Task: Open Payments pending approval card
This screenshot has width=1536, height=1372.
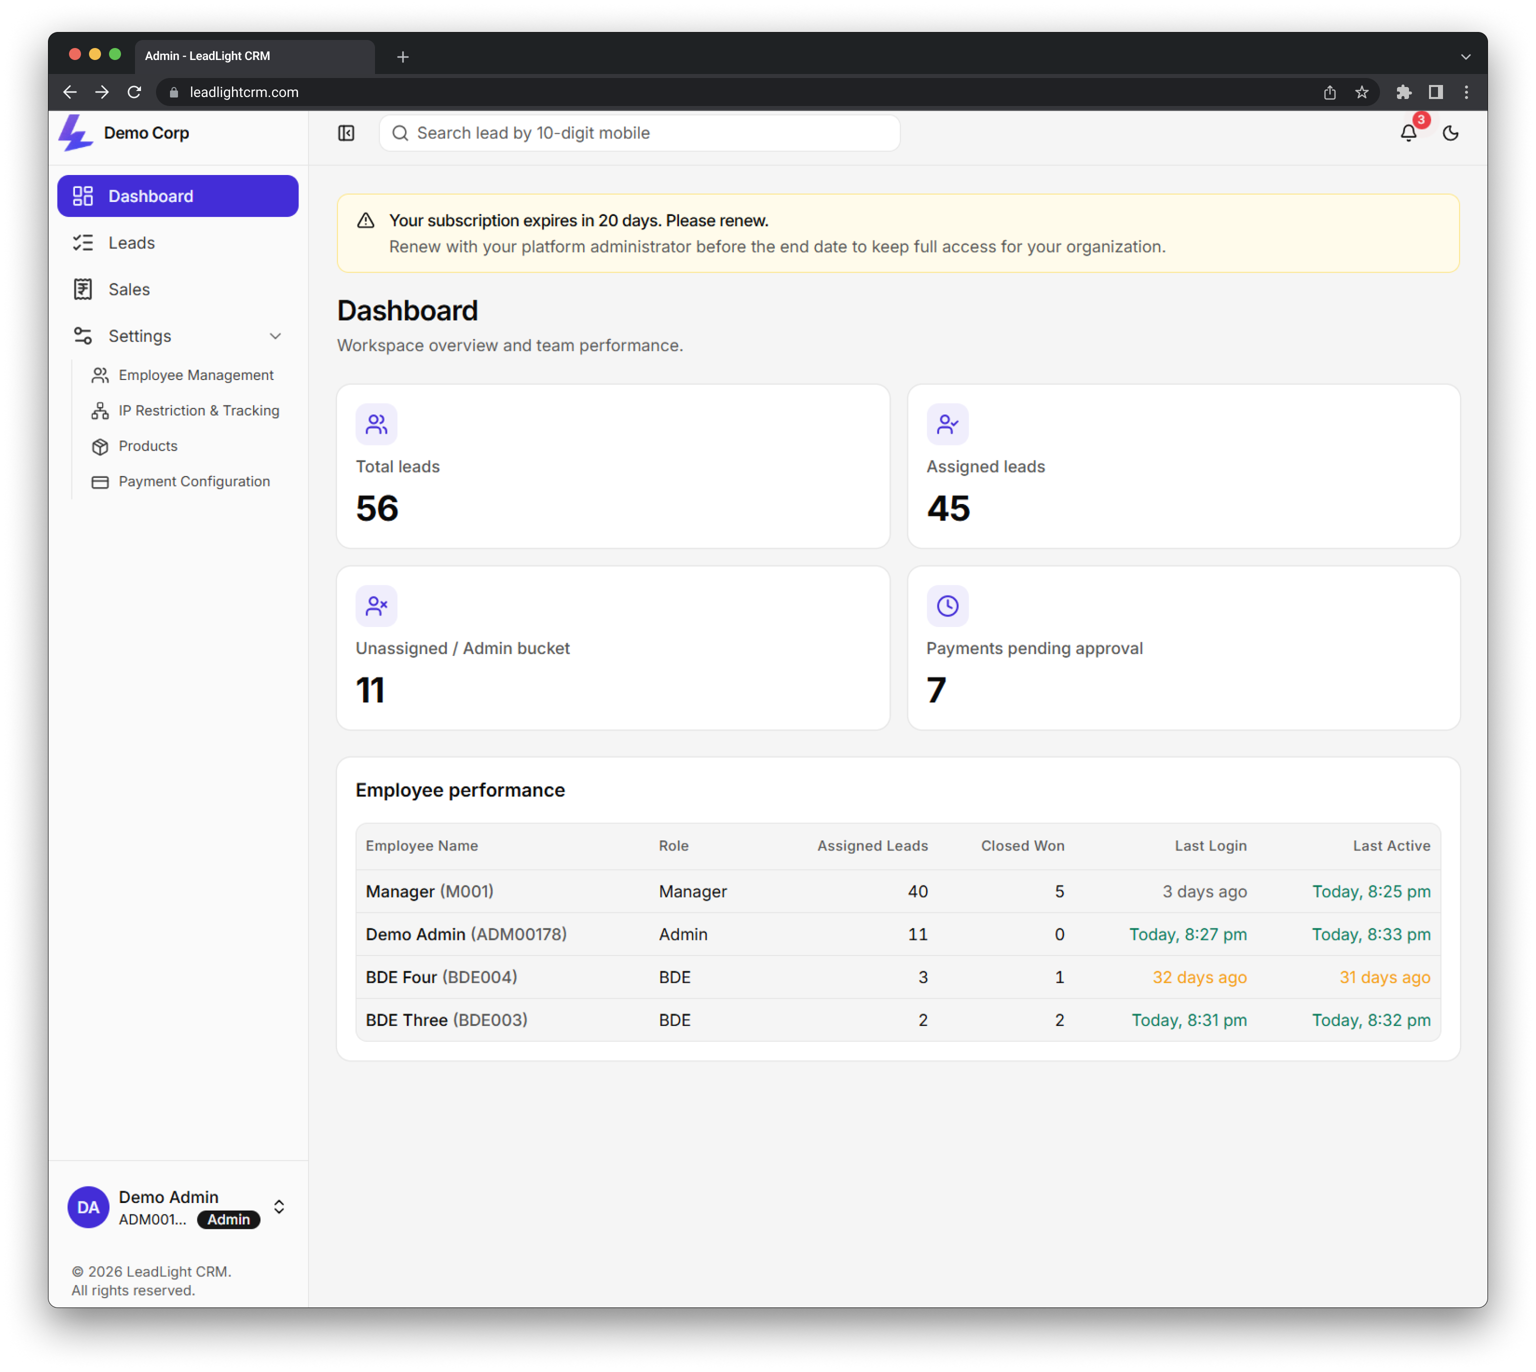Action: click(x=1183, y=648)
